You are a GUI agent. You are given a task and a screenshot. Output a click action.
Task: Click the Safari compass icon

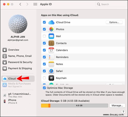click(51, 71)
